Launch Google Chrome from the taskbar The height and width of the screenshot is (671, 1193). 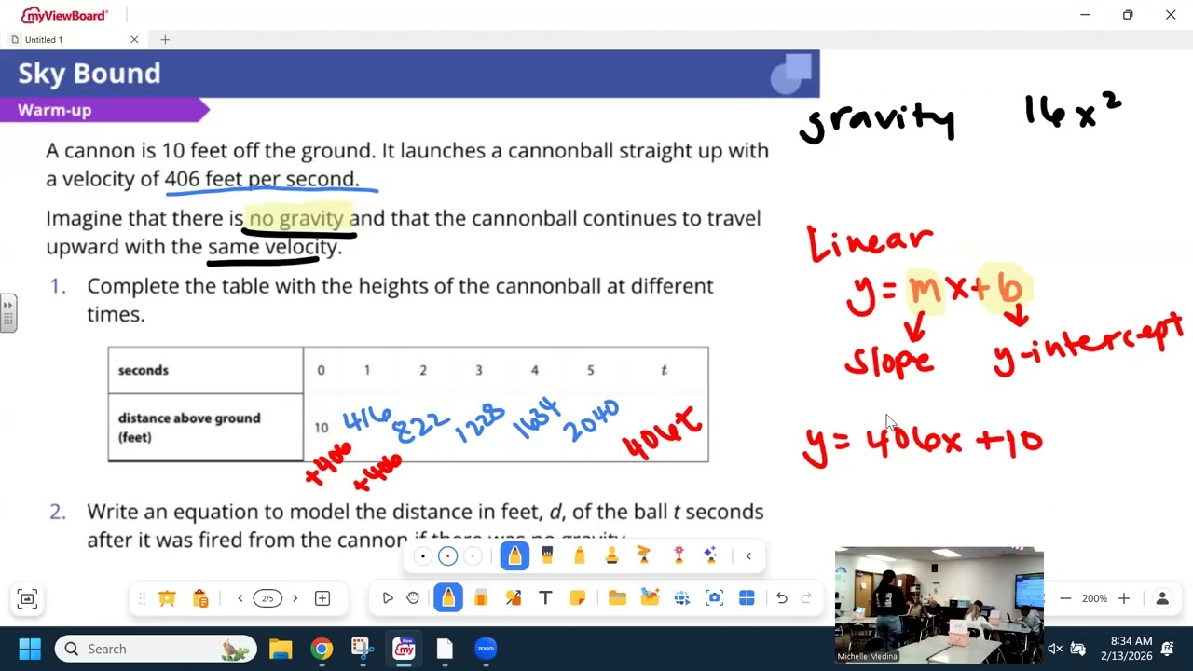pyautogui.click(x=322, y=649)
